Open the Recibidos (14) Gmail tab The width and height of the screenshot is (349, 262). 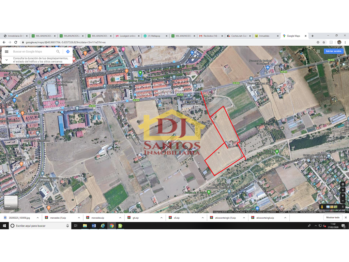pyautogui.click(x=211, y=35)
